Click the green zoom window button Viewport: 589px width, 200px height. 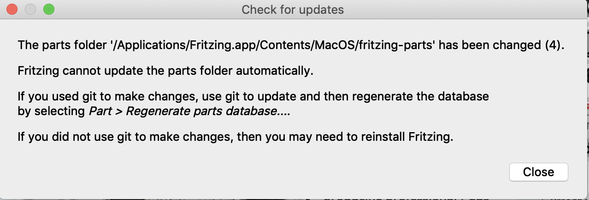tap(48, 9)
